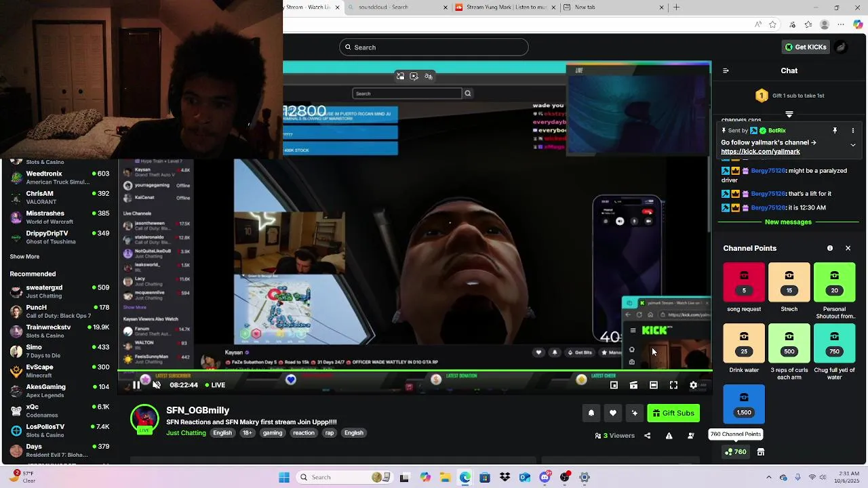Close the Channel Points panel
This screenshot has width=868, height=488.
click(848, 248)
